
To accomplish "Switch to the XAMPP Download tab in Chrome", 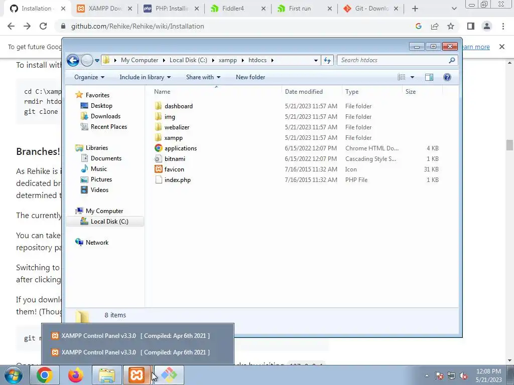I will click(x=104, y=9).
